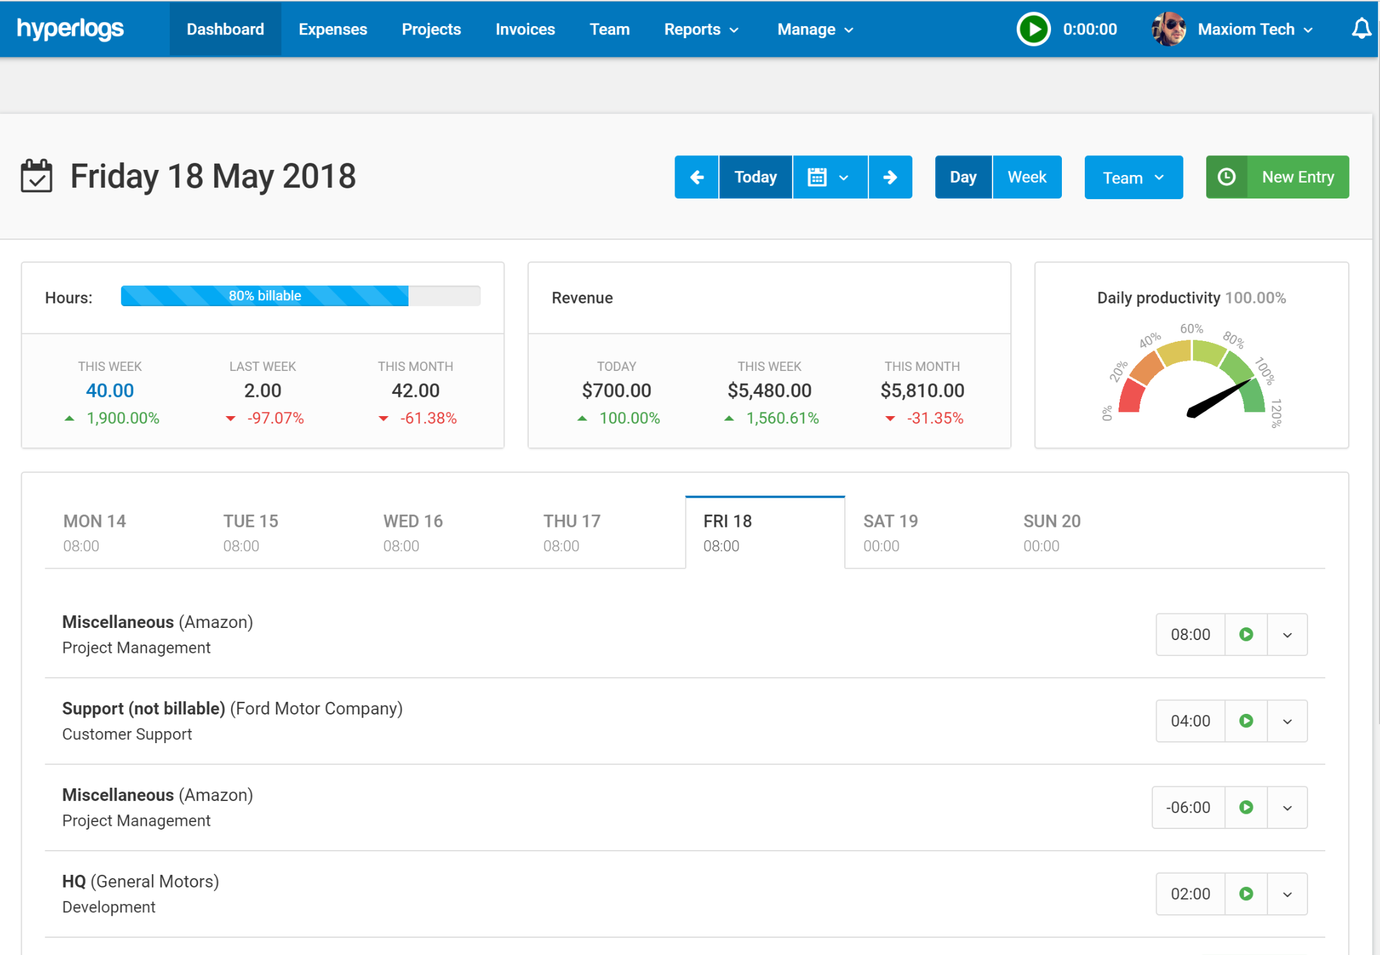Viewport: 1380px width, 955px height.
Task: Start timer on the -06:00 Miscellaneous entry
Action: (x=1246, y=807)
